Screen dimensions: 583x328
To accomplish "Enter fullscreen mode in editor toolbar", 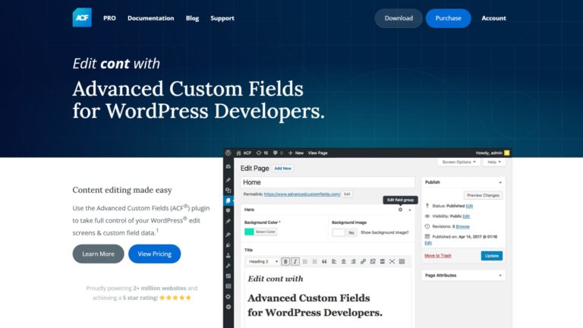I will click(x=392, y=261).
